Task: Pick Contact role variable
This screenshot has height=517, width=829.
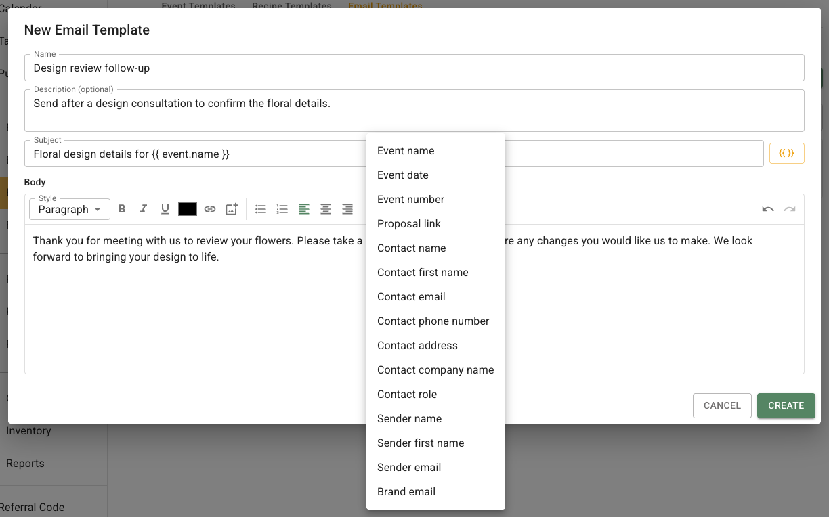Action: [x=435, y=394]
